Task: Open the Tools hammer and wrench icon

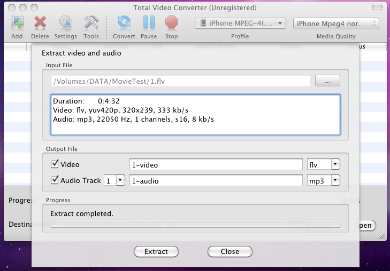Action: (x=91, y=23)
